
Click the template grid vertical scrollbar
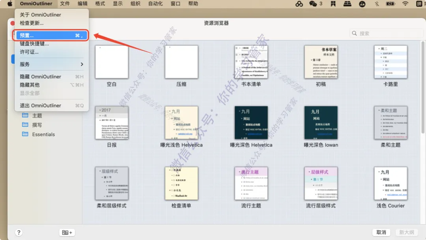click(423, 87)
